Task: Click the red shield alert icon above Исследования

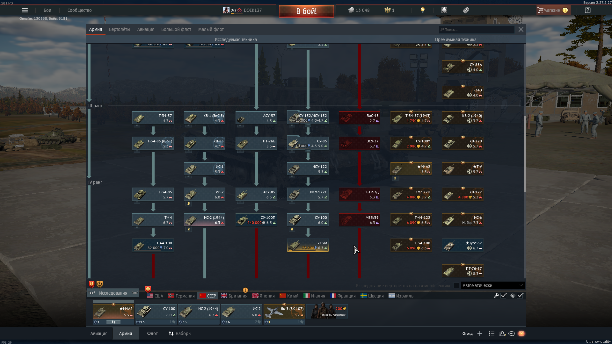Action: coord(91,284)
